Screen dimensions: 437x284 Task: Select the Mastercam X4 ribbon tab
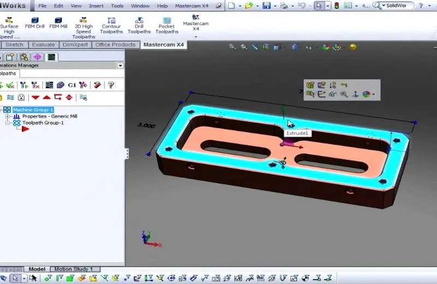(163, 45)
